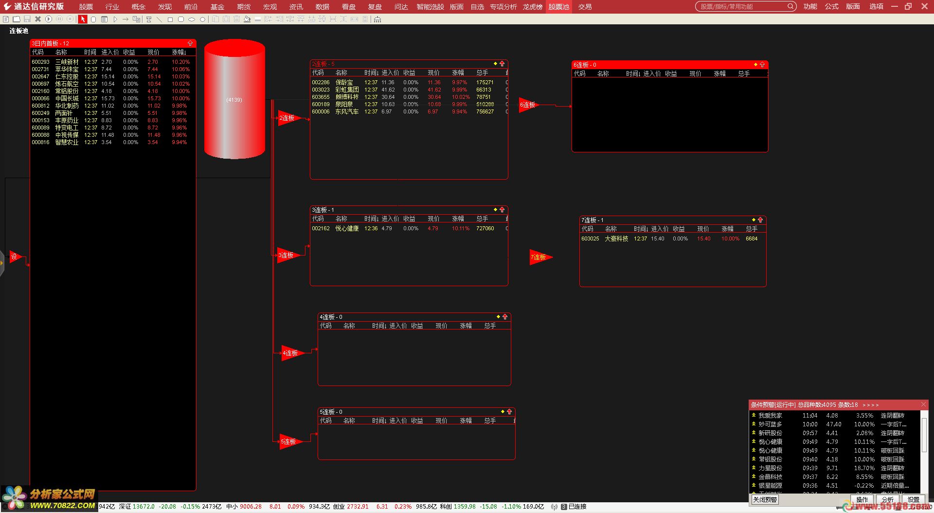The height and width of the screenshot is (513, 934).
Task: Select 保龄宝 row in 2连板 list
Action: [x=409, y=82]
